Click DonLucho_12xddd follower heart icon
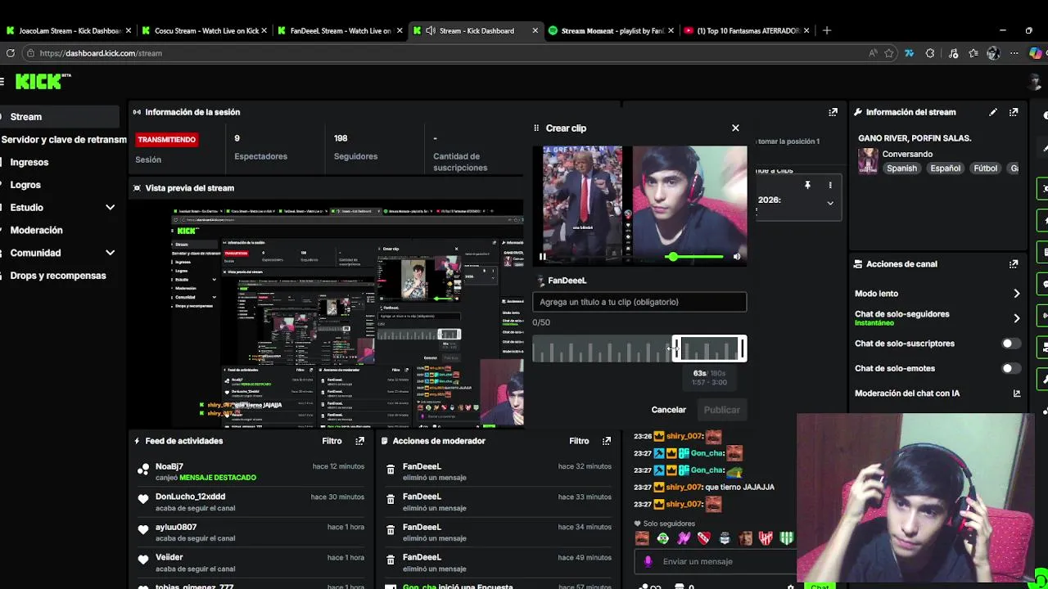 [143, 499]
